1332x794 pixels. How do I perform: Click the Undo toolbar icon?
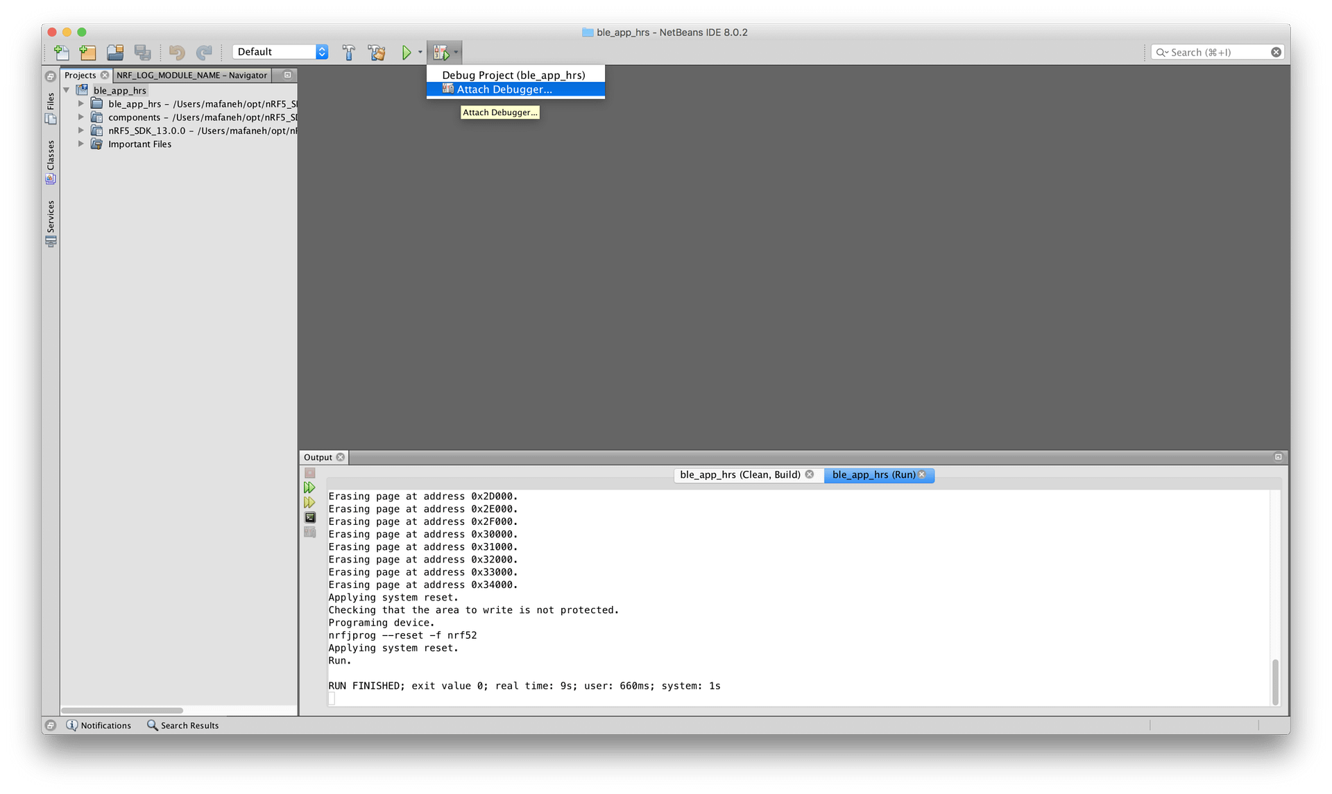(177, 52)
